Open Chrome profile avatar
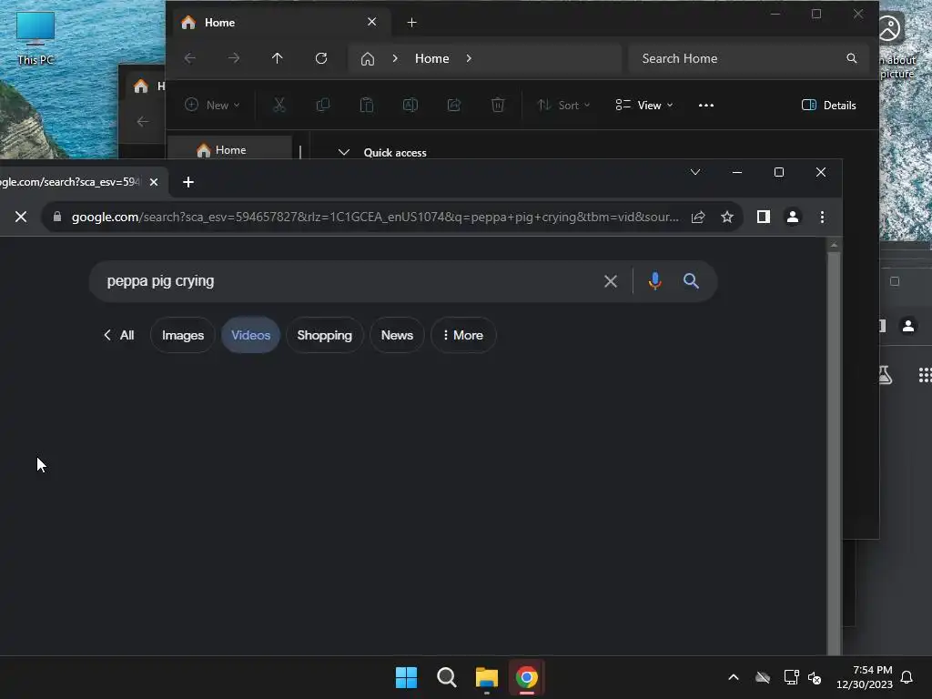Viewport: 932px width, 699px height. tap(793, 217)
